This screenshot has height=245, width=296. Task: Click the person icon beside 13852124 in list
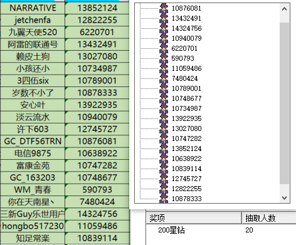click(164, 149)
